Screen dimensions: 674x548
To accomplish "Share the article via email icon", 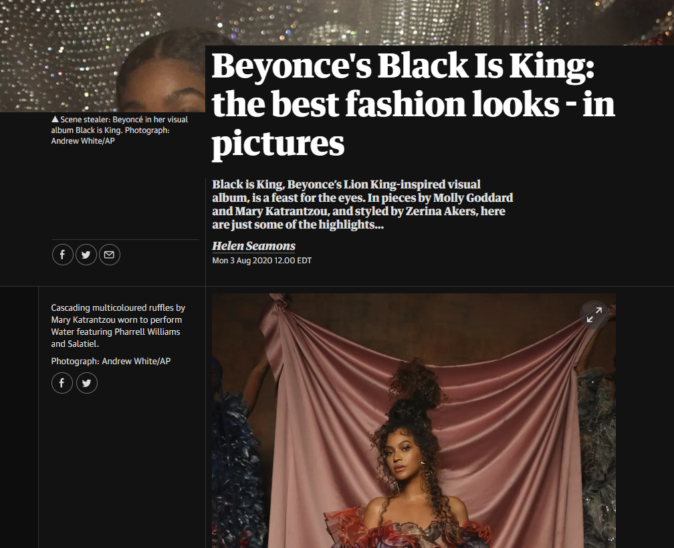I will pyautogui.click(x=110, y=255).
